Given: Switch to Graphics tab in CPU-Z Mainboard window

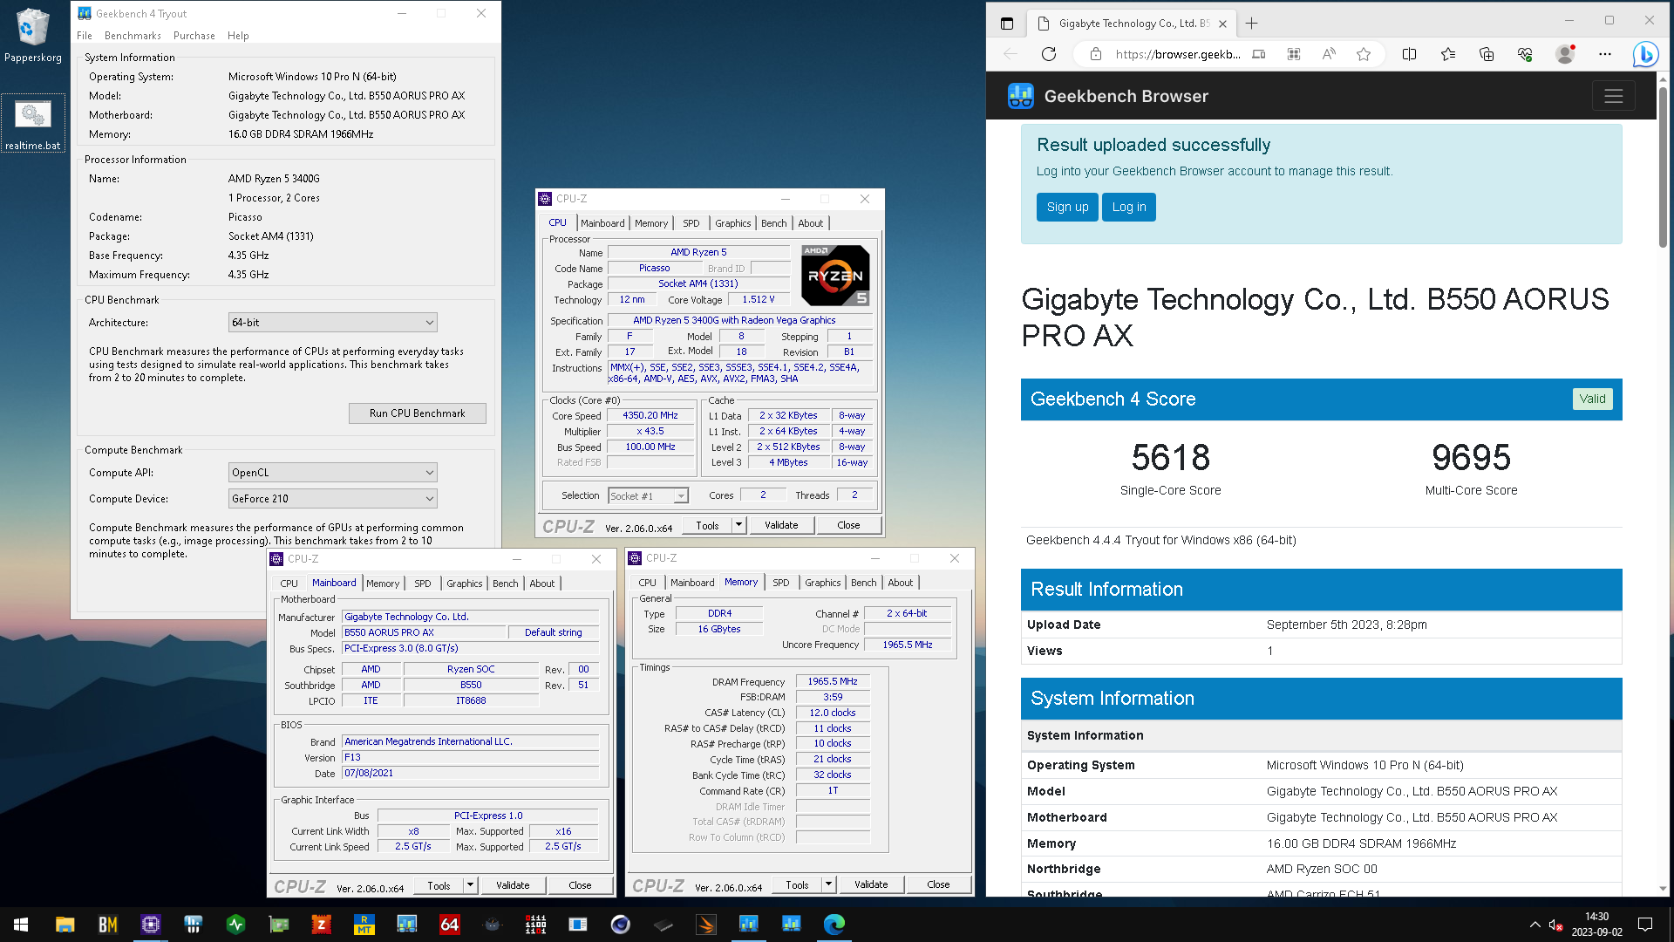Looking at the screenshot, I should pyautogui.click(x=464, y=584).
